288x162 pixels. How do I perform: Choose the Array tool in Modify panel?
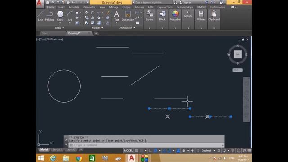click(99, 23)
